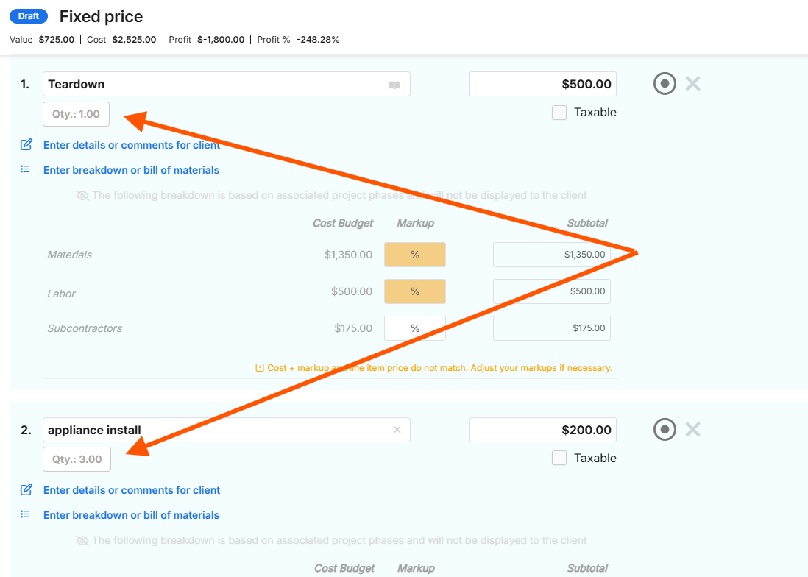Image resolution: width=808 pixels, height=577 pixels.
Task: Select the radio button for Teardown
Action: point(665,84)
